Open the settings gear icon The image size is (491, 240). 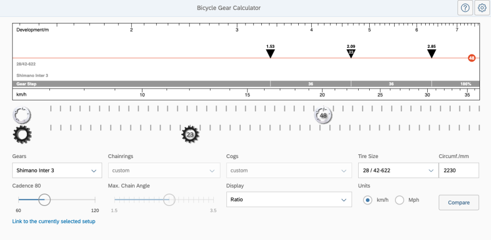tap(482, 8)
